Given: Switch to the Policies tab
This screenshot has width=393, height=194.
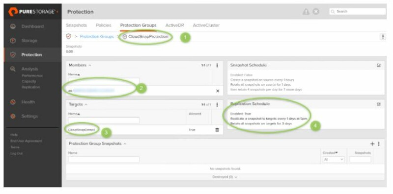Looking at the screenshot, I should (x=104, y=25).
